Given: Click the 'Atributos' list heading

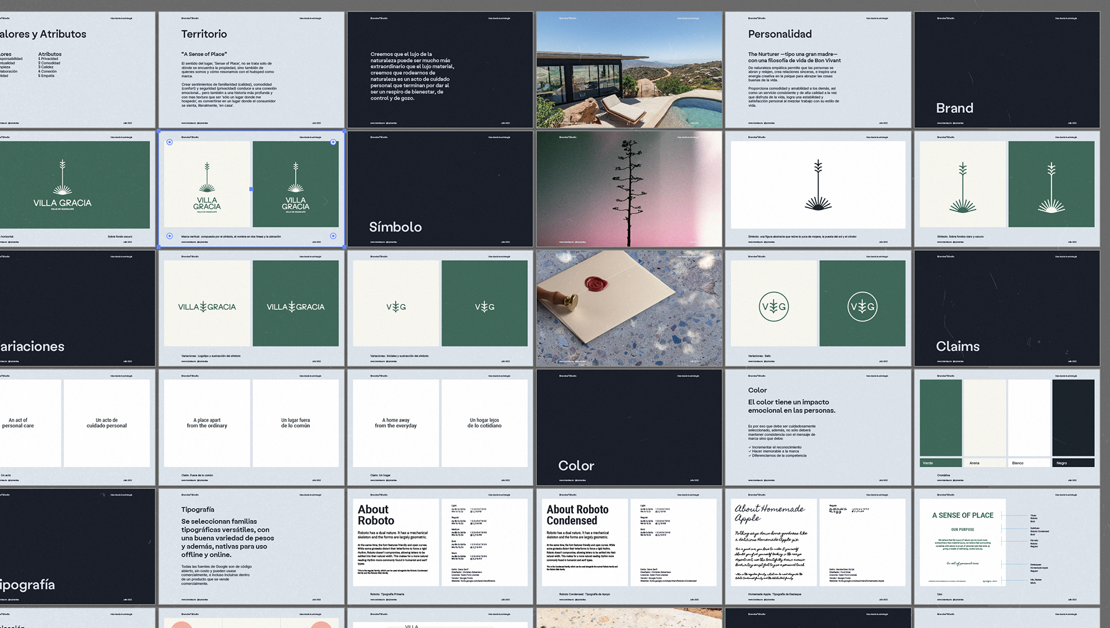Looking at the screenshot, I should 50,54.
